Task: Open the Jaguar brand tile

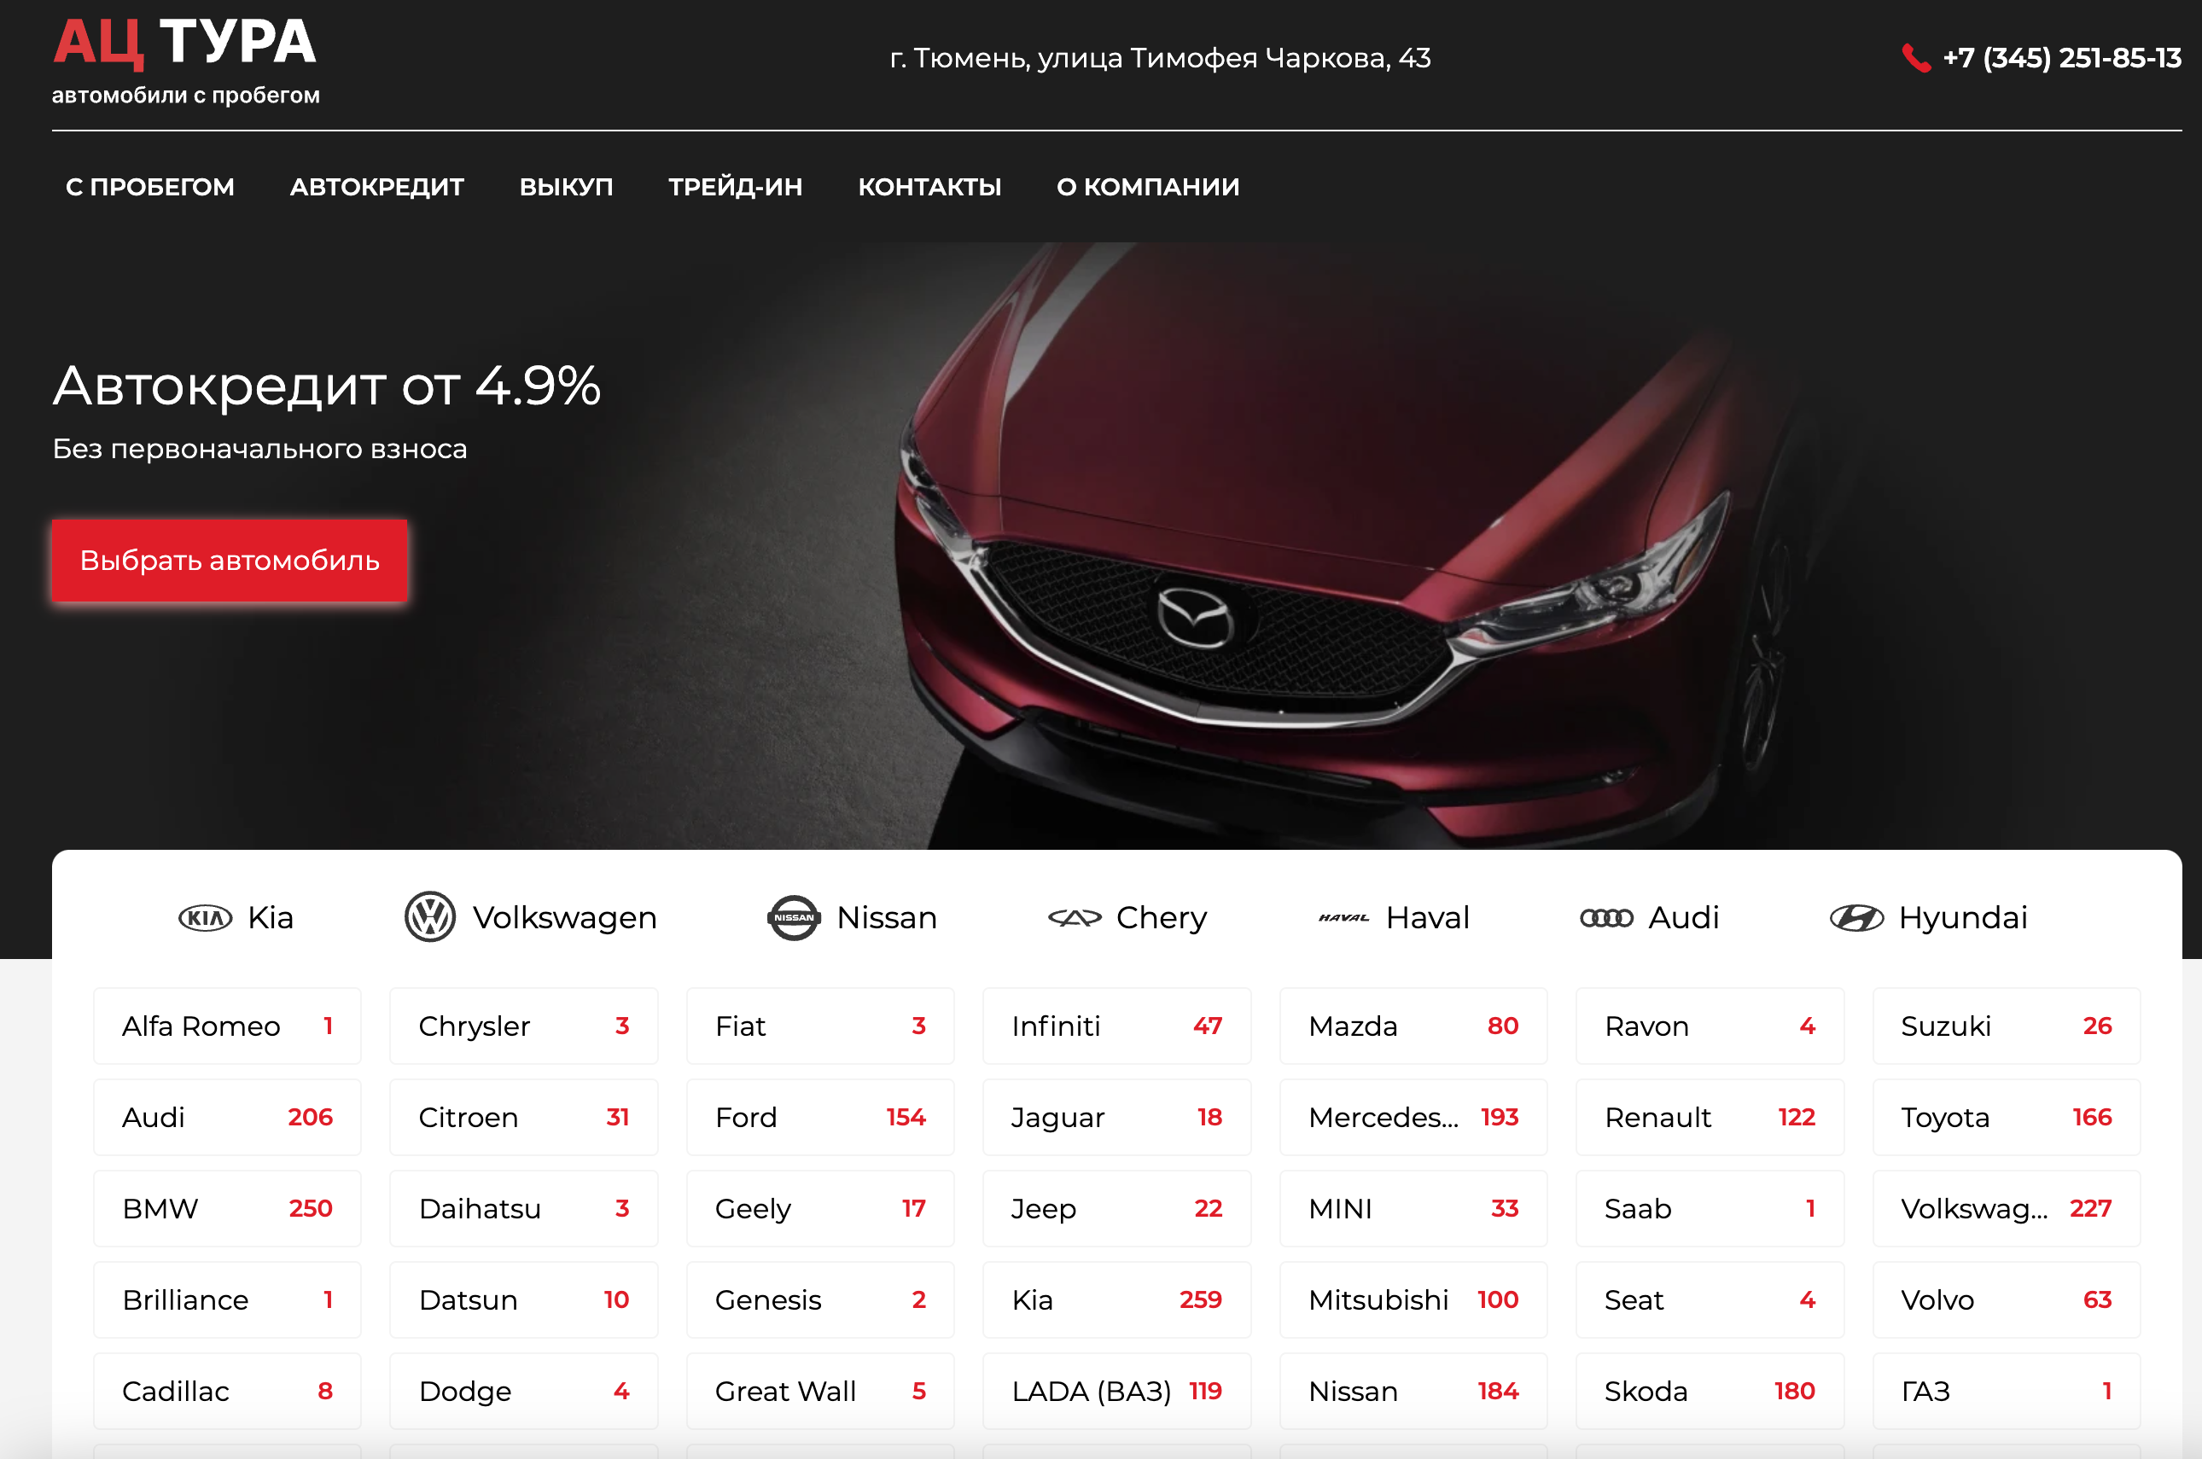Action: coord(1117,1117)
